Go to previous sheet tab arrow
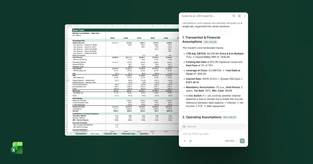This screenshot has height=164, width=313. click(68, 134)
